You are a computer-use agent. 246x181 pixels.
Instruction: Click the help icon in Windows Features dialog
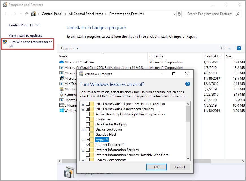coord(188,84)
